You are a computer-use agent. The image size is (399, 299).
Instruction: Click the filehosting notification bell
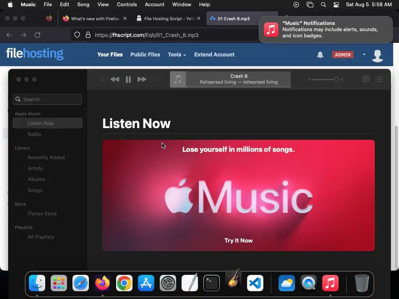click(x=320, y=55)
